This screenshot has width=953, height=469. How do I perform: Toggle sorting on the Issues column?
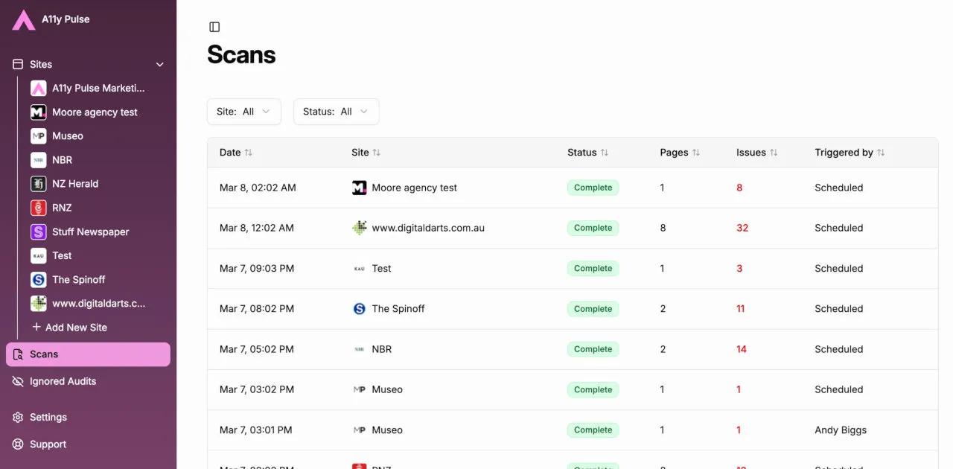click(772, 152)
